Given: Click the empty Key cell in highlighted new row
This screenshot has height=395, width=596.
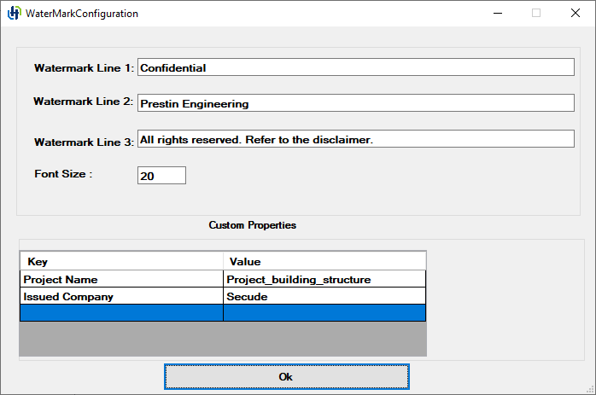Looking at the screenshot, I should (x=121, y=313).
